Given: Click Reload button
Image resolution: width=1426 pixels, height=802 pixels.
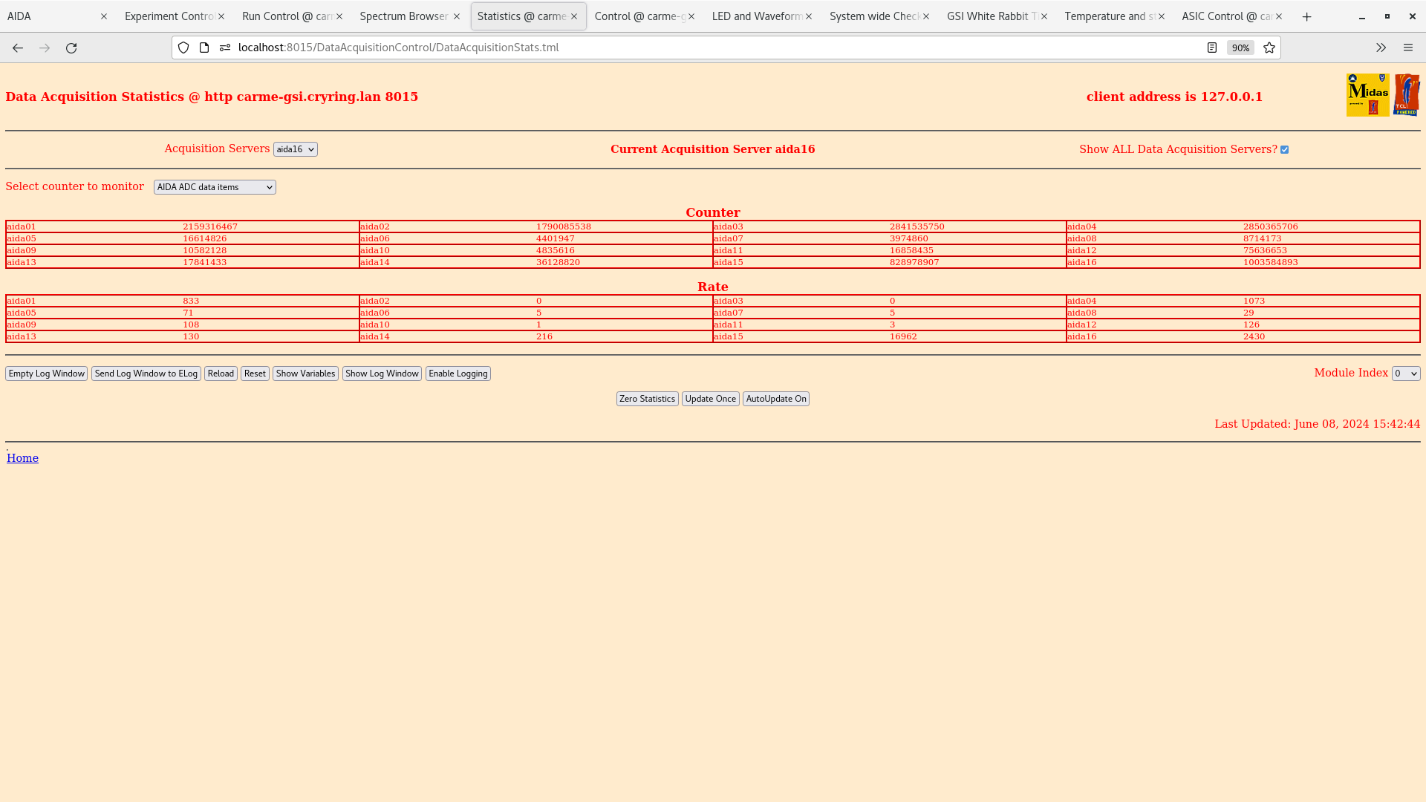Looking at the screenshot, I should pyautogui.click(x=221, y=373).
